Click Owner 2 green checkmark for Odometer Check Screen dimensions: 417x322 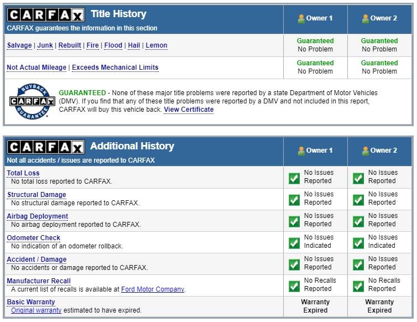point(358,243)
